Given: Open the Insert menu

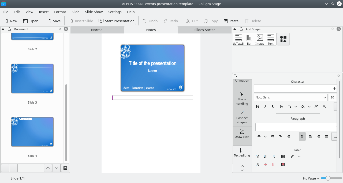Looking at the screenshot, I should [x=44, y=12].
